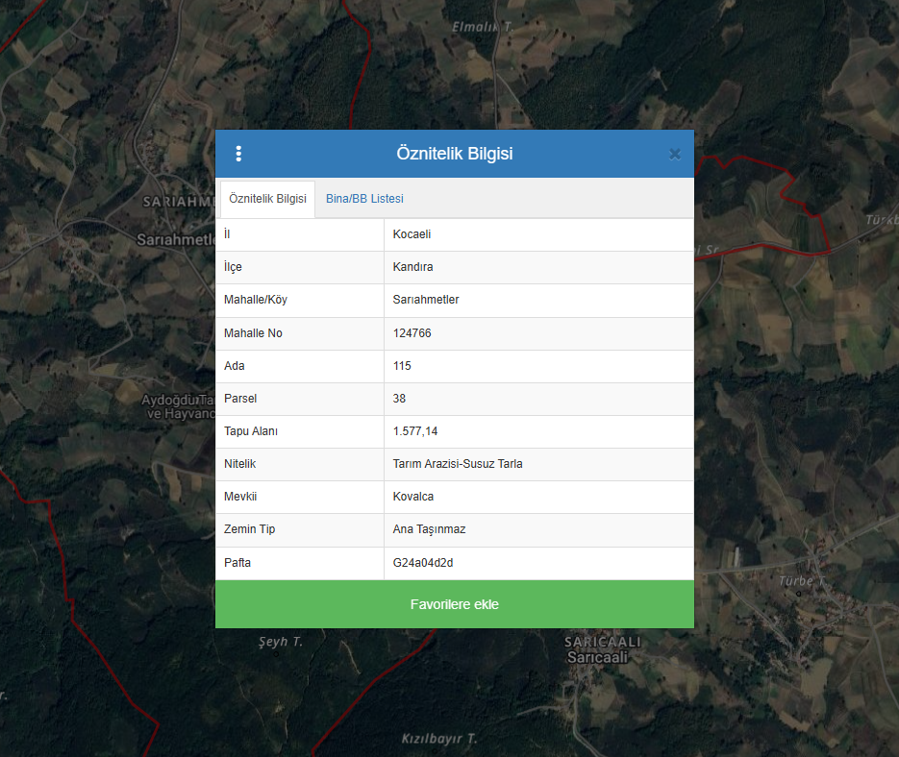Click the Elmalık T. map label
The height and width of the screenshot is (757, 899).
(481, 27)
